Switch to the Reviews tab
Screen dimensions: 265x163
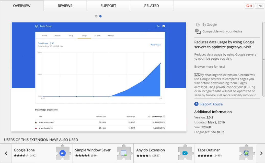(65, 6)
